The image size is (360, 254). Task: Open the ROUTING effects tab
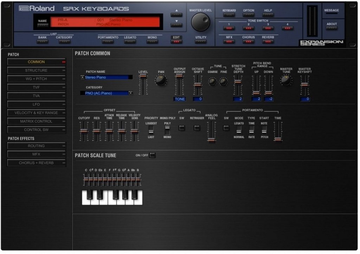(36, 146)
